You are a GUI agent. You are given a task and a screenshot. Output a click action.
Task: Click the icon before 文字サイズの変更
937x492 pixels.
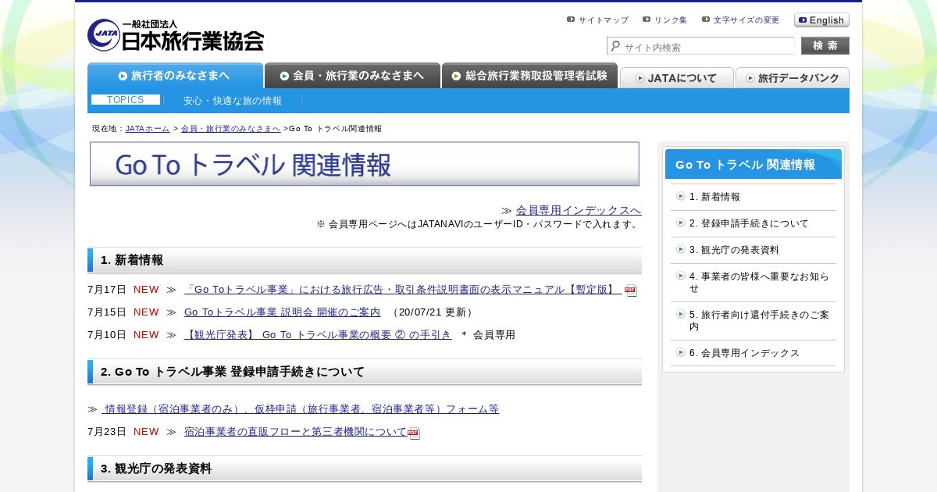706,20
